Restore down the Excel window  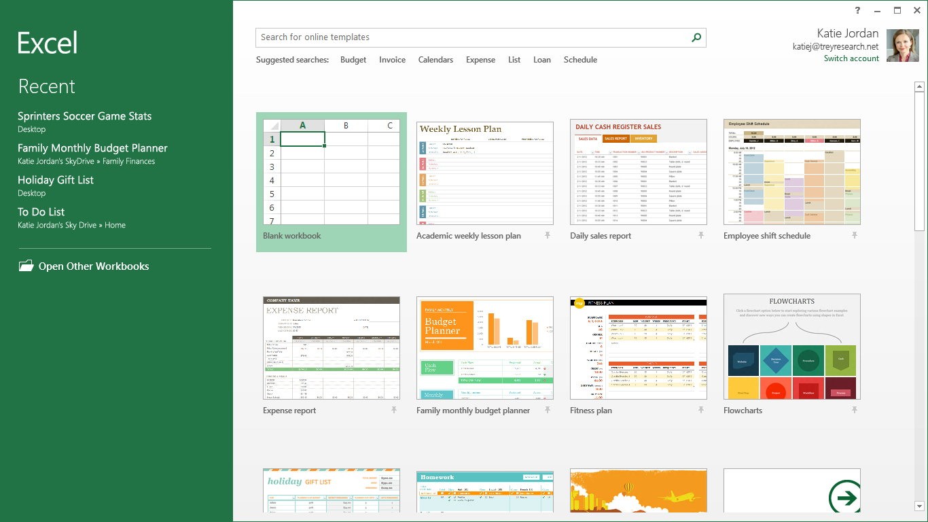pos(897,10)
